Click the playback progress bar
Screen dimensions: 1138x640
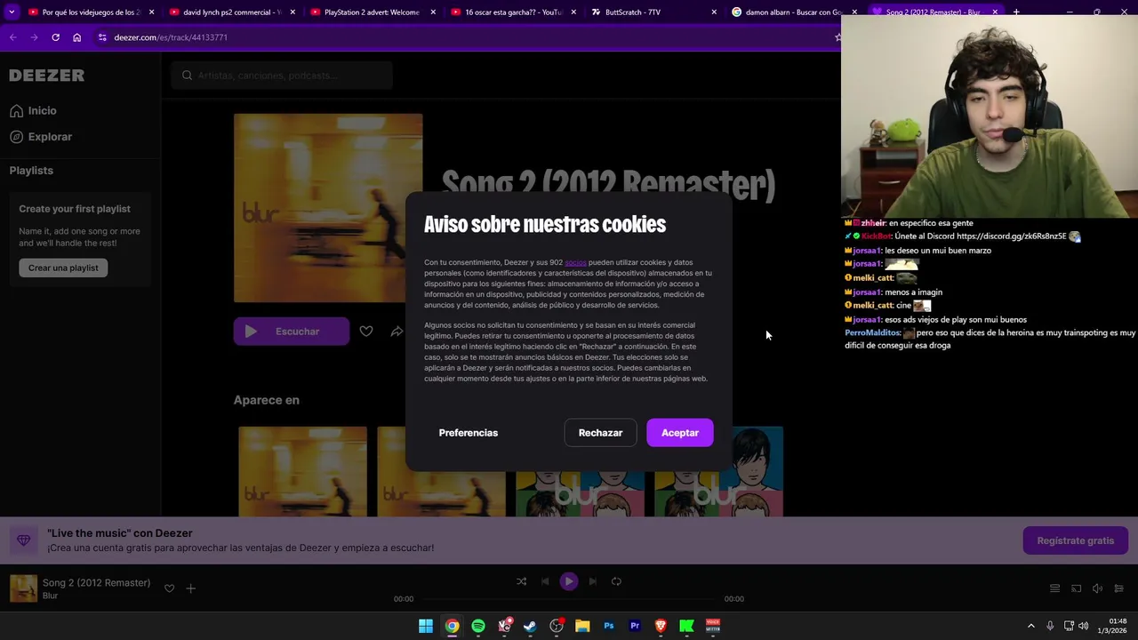coord(569,599)
